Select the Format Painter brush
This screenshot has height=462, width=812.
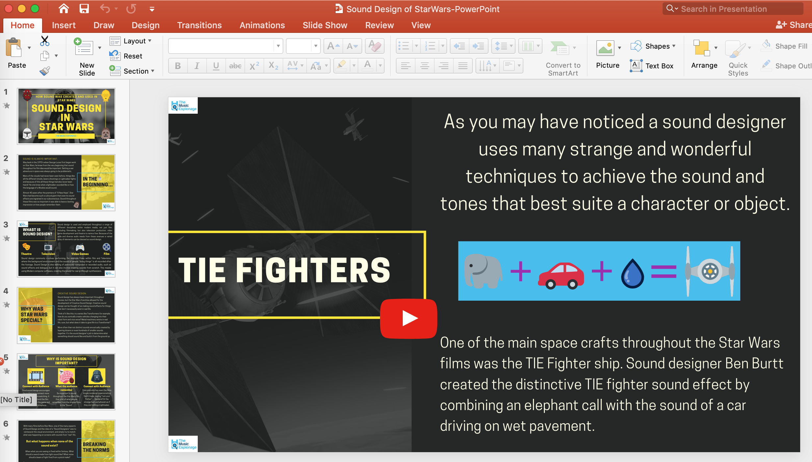[x=45, y=71]
